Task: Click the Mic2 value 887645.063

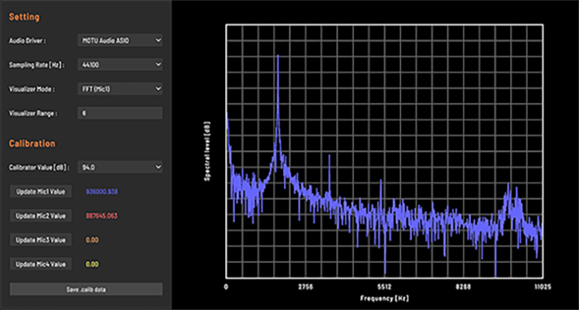Action: coord(101,216)
